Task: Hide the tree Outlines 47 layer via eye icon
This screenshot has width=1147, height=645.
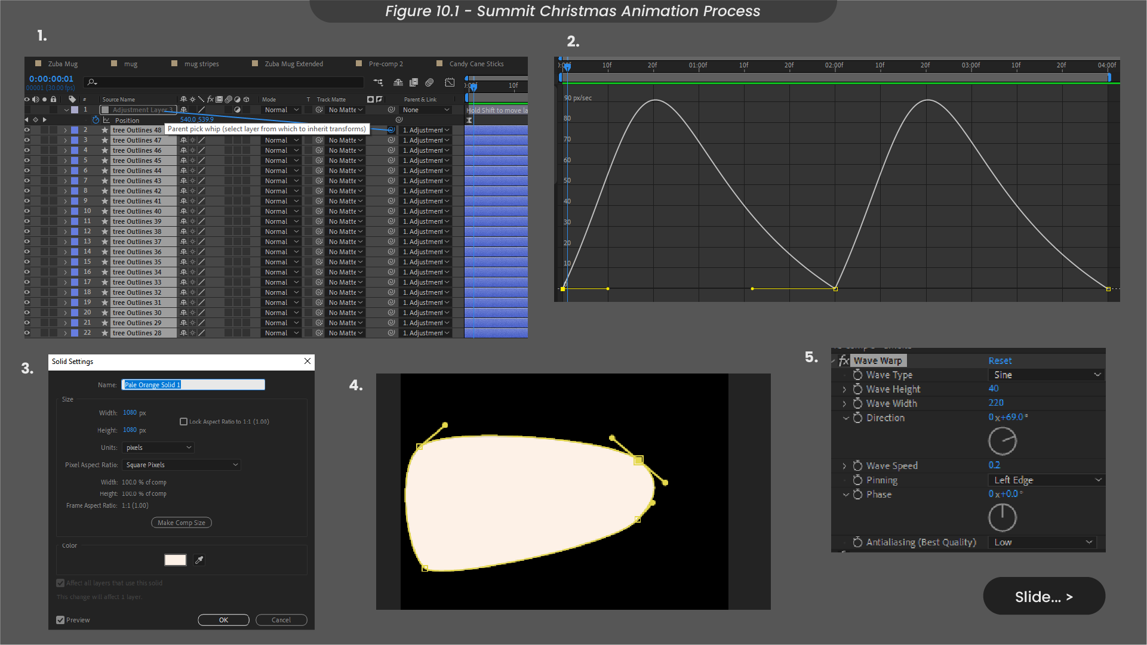Action: pos(27,140)
